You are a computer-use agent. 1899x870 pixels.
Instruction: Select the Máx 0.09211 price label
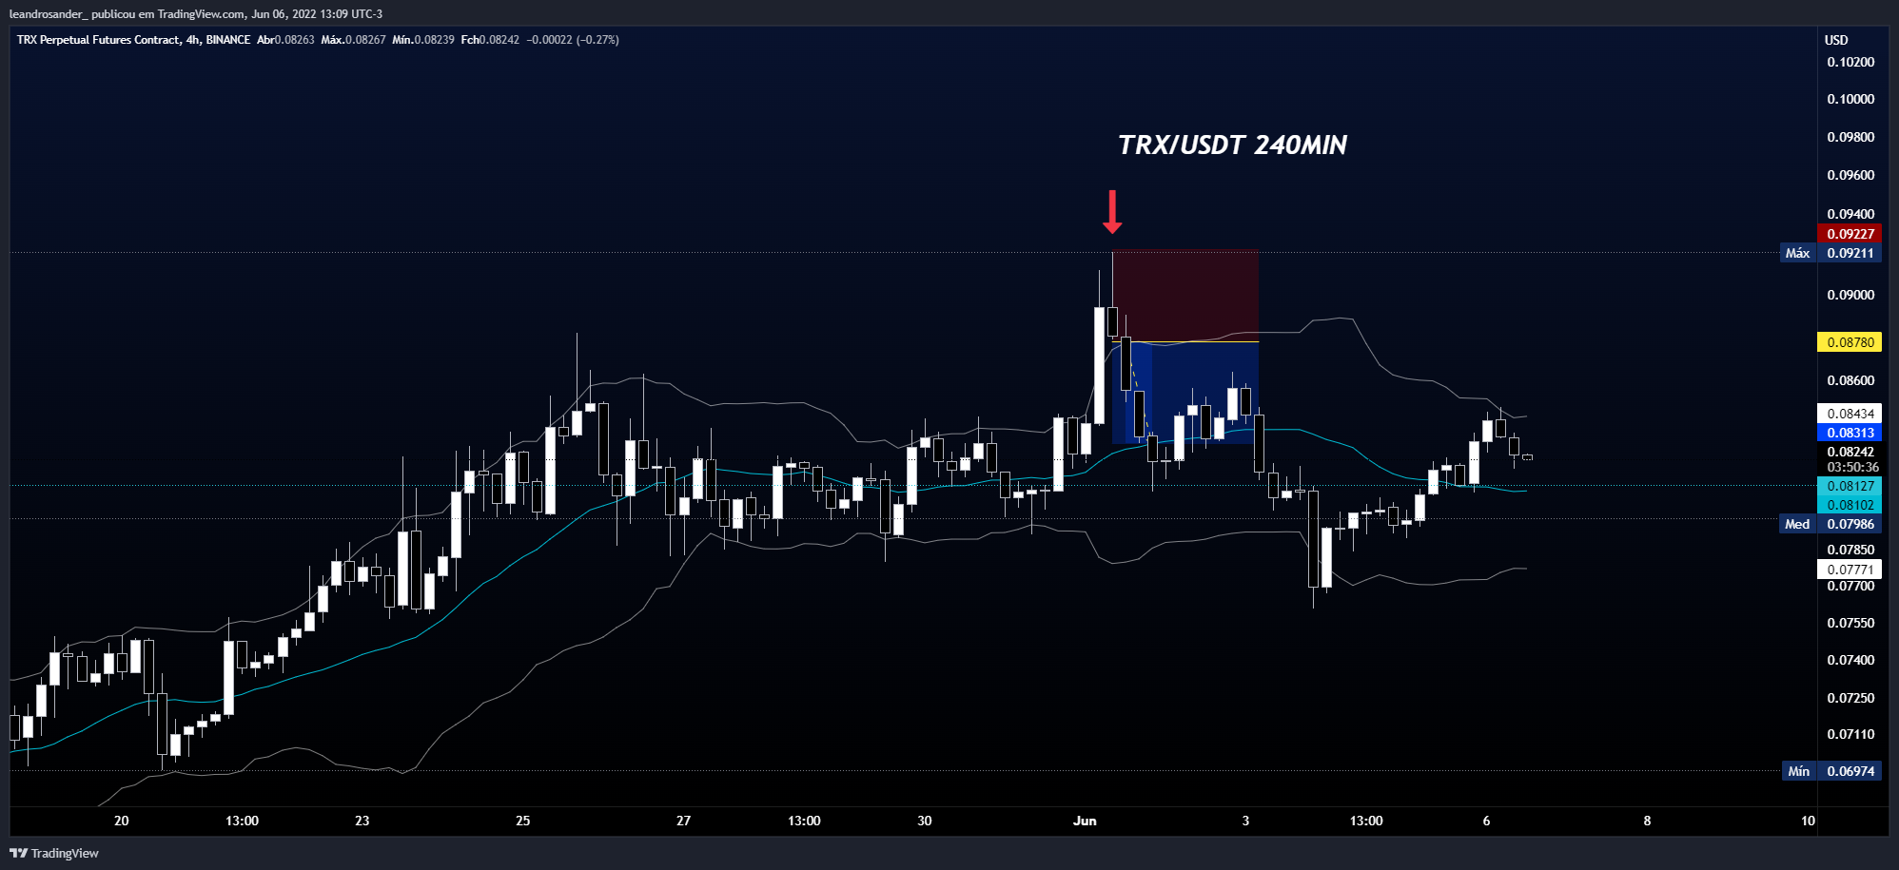[x=1830, y=253]
